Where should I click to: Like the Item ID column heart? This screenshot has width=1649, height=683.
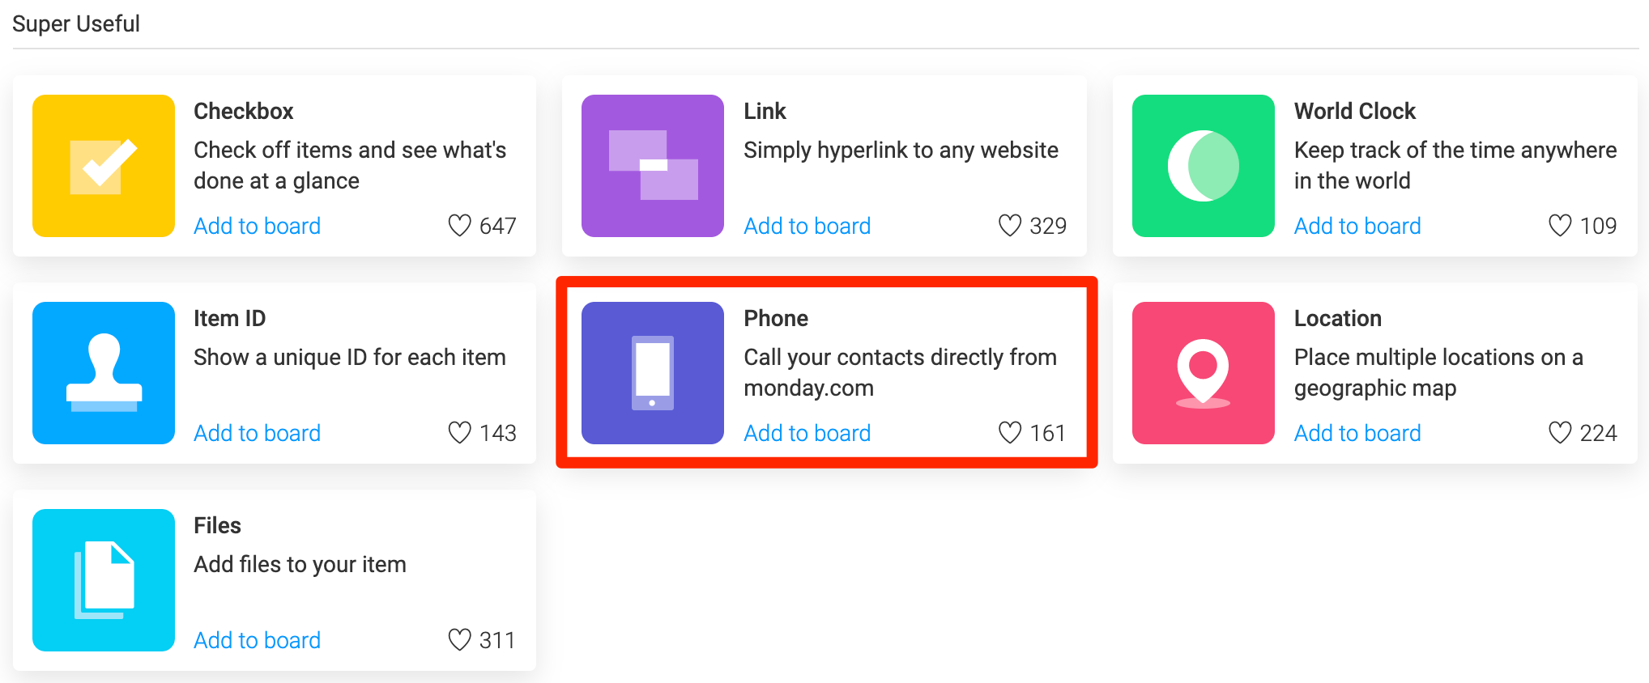click(459, 432)
